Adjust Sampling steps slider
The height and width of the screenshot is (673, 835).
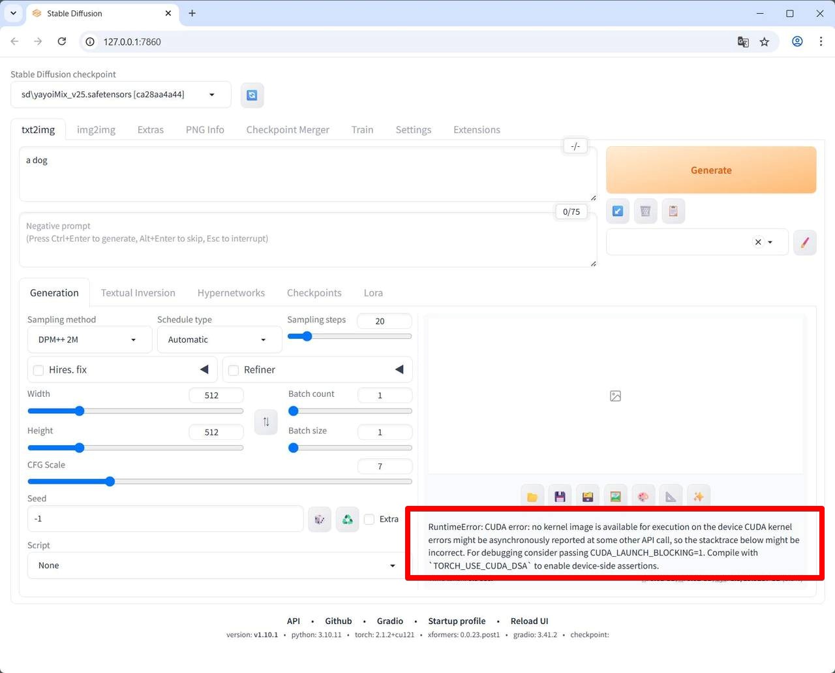pyautogui.click(x=350, y=336)
